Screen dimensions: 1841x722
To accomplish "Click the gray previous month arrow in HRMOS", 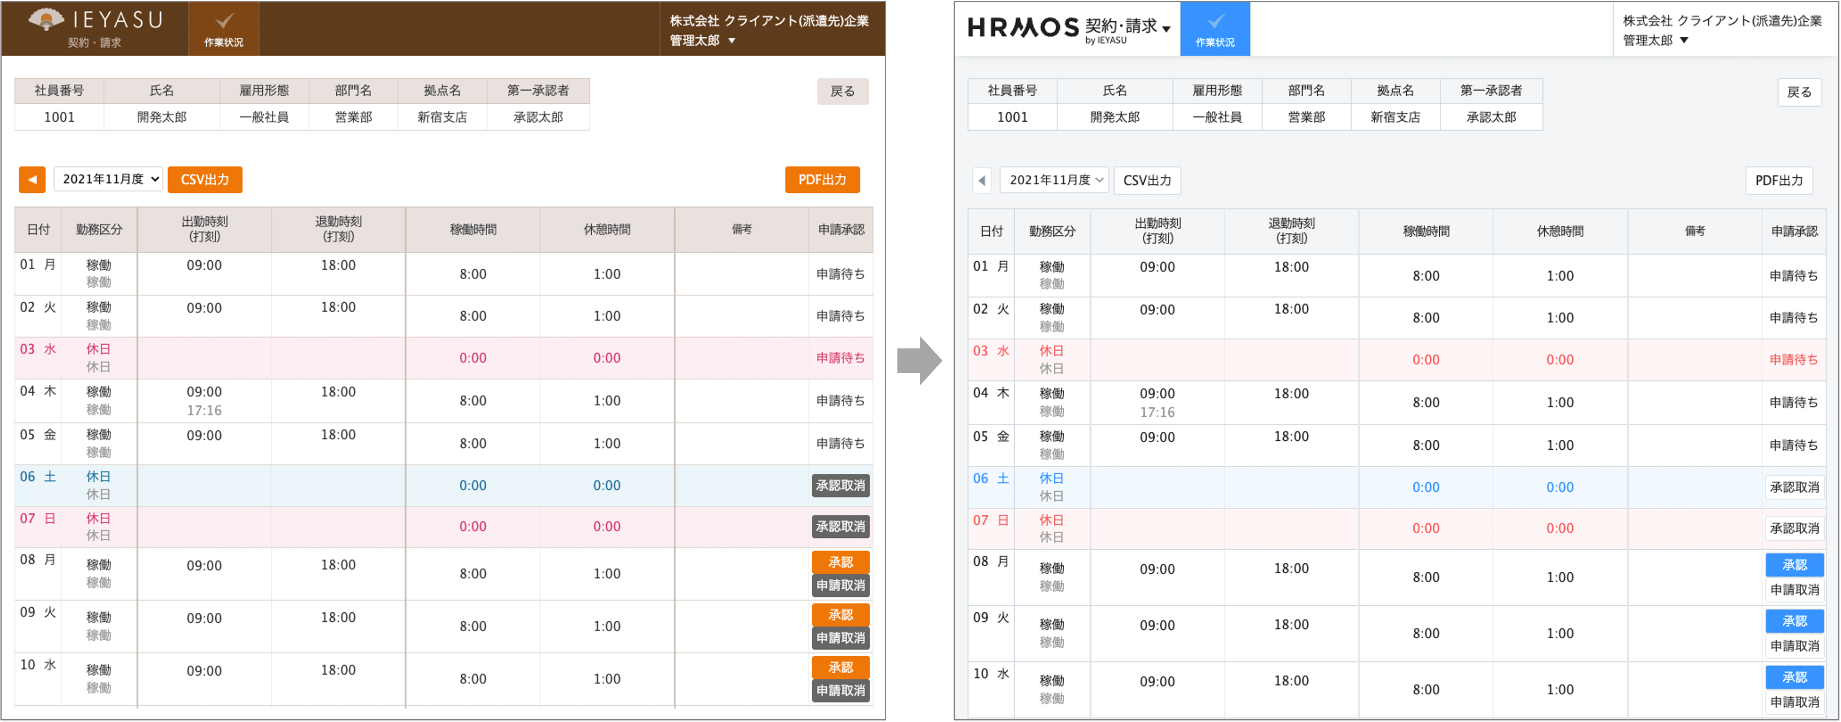I will pos(982,180).
